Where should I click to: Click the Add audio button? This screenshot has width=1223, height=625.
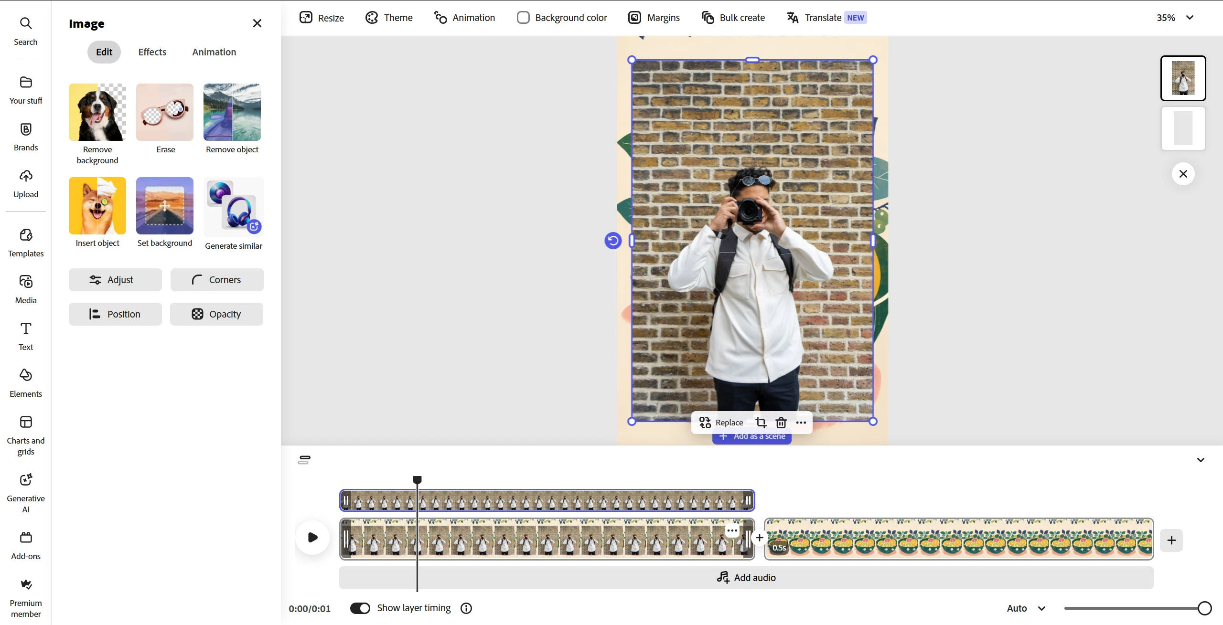click(x=746, y=578)
